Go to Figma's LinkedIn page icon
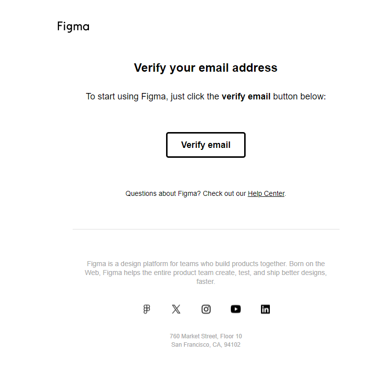Screen dimensions: 387x368 265,309
